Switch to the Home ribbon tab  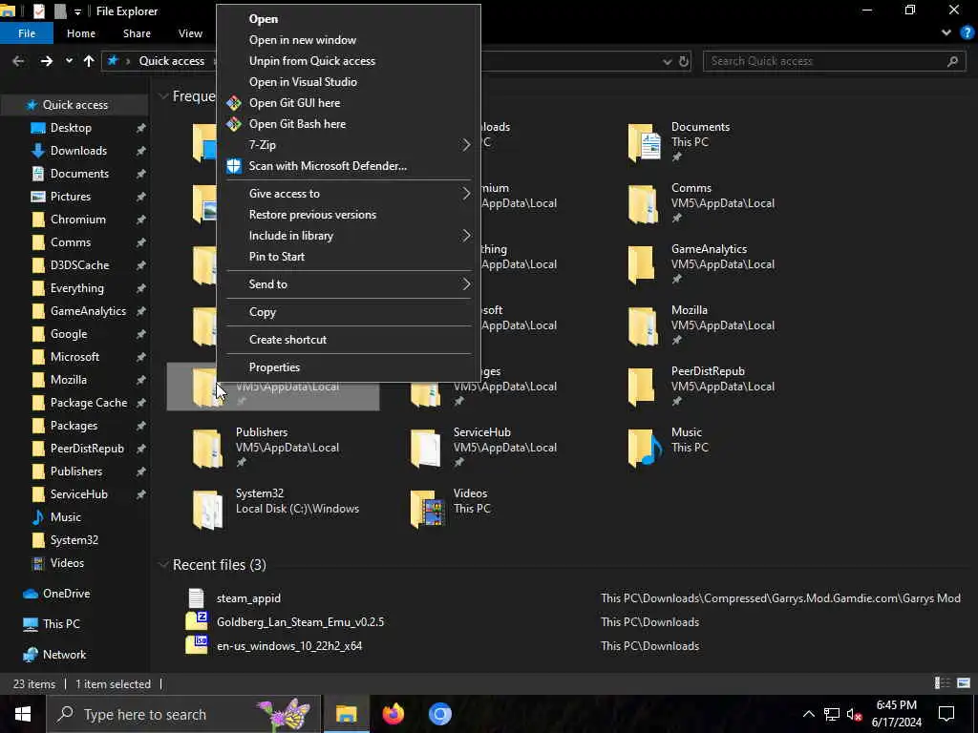pos(81,33)
